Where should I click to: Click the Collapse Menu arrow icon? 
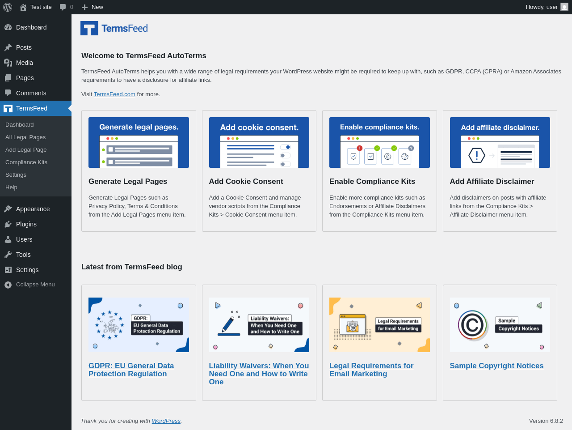[8, 285]
